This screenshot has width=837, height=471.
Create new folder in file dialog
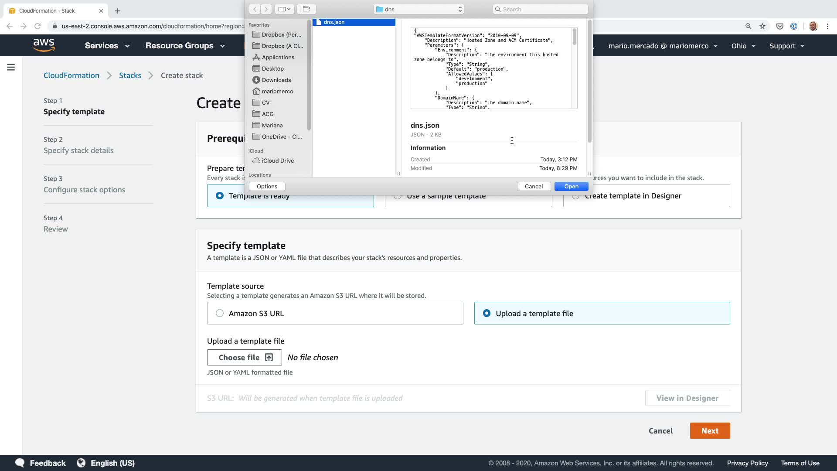[306, 9]
